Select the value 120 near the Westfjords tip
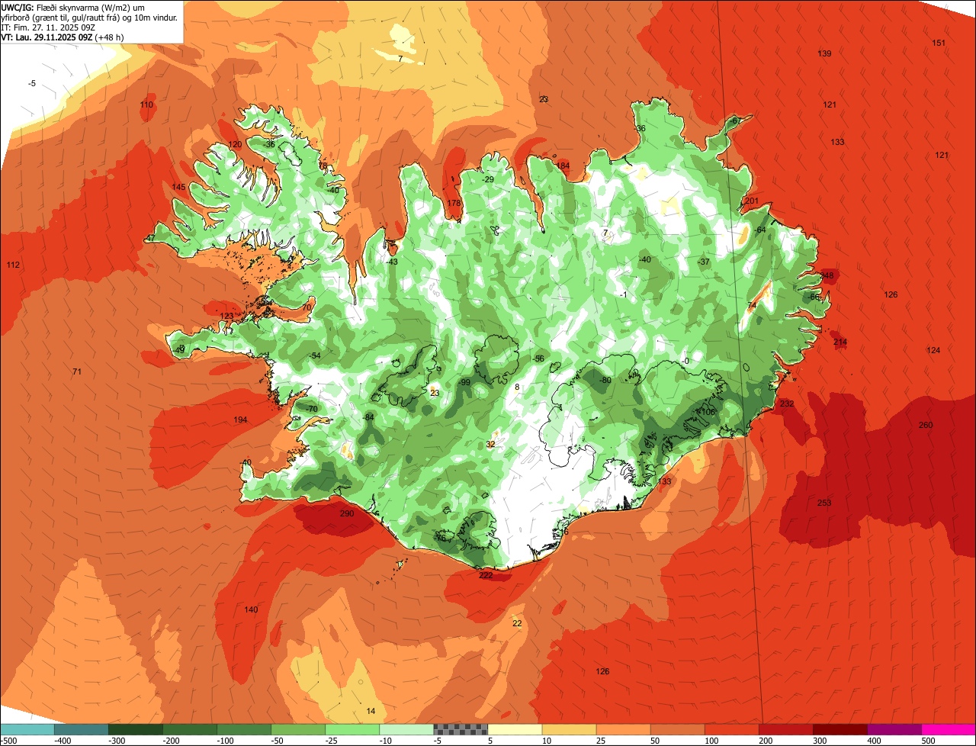 235,144
